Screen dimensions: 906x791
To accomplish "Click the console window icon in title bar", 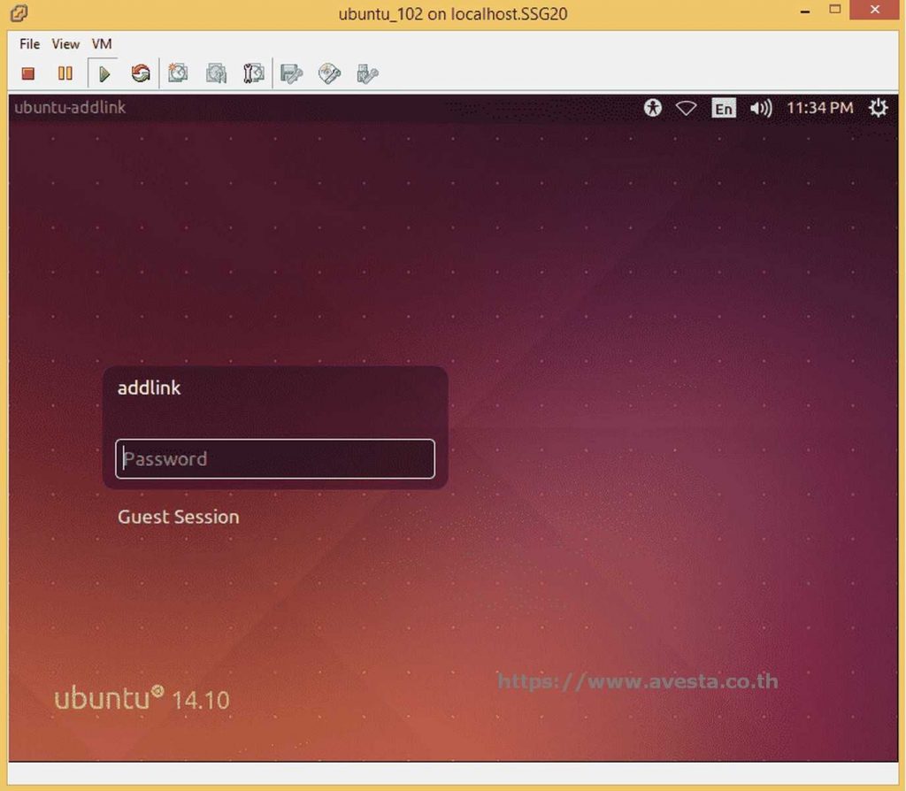I will pos(19,12).
